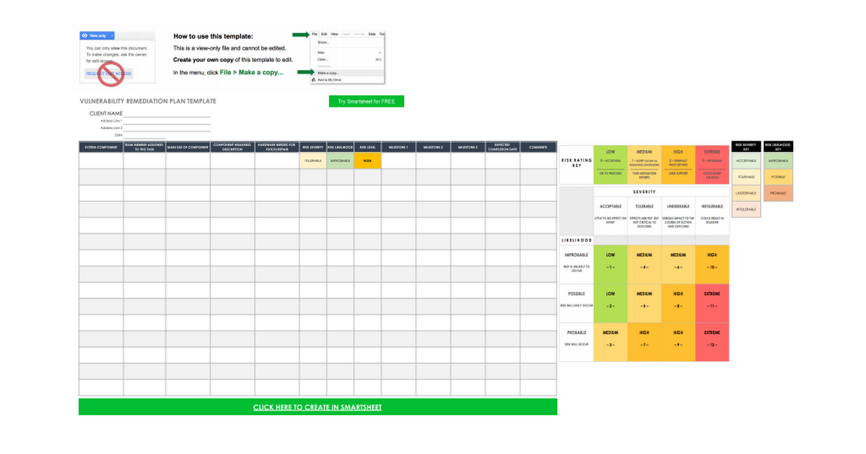The width and height of the screenshot is (866, 454).
Task: Click the Intolerable severity column in matrix
Action: (712, 215)
